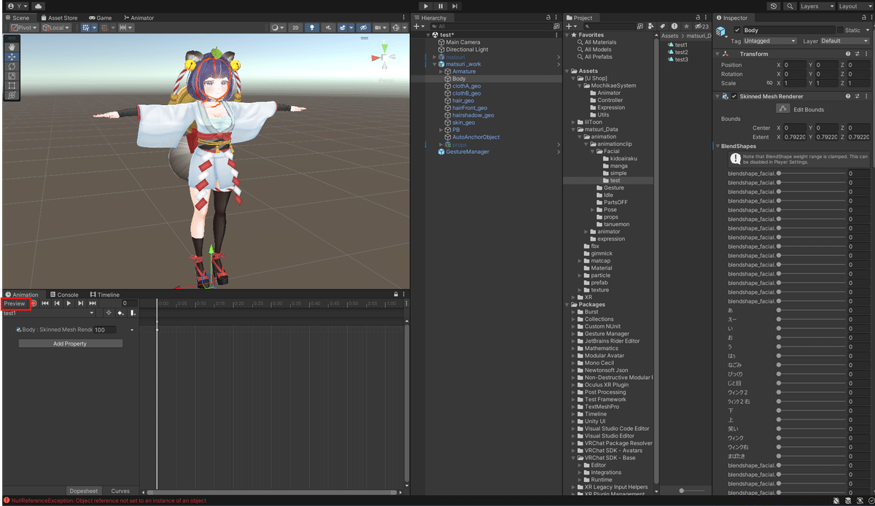Adjust the まばたき blendshape slider

point(812,456)
